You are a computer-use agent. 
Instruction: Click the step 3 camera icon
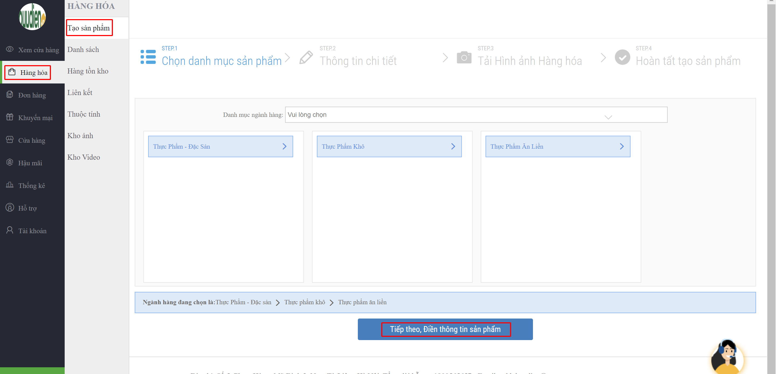click(x=464, y=58)
